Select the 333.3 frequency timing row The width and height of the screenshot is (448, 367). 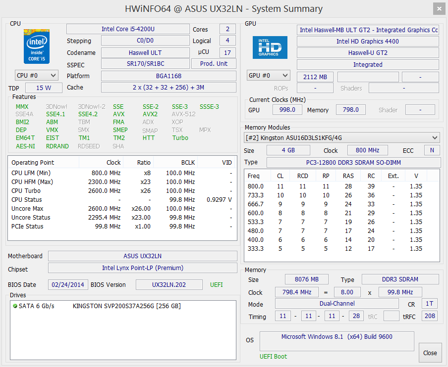(342, 249)
